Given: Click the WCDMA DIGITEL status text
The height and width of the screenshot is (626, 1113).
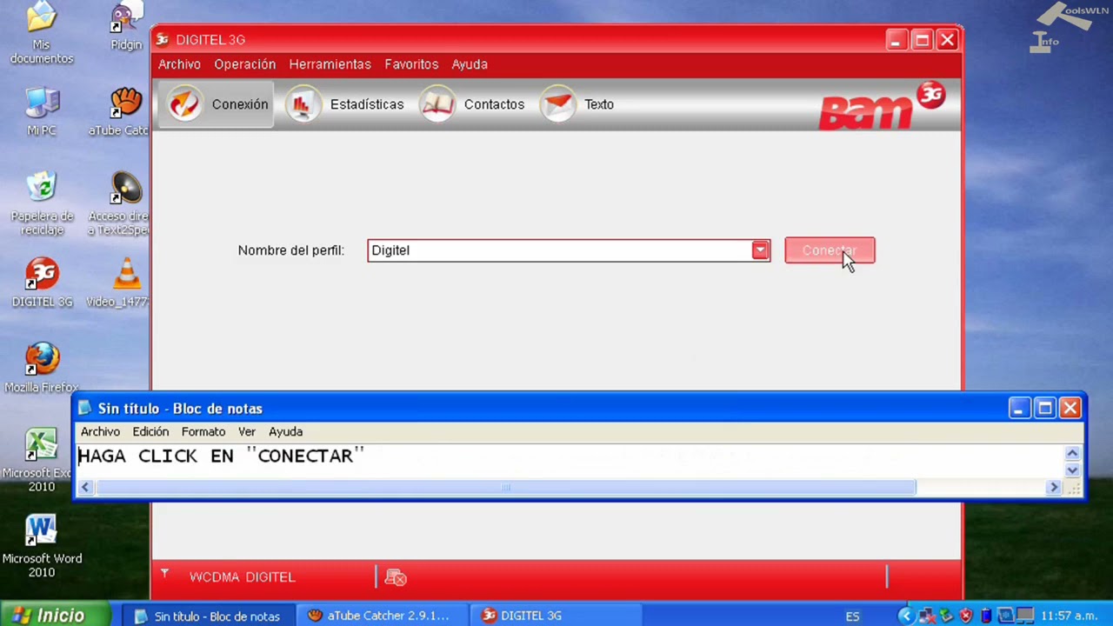Looking at the screenshot, I should pyautogui.click(x=243, y=577).
